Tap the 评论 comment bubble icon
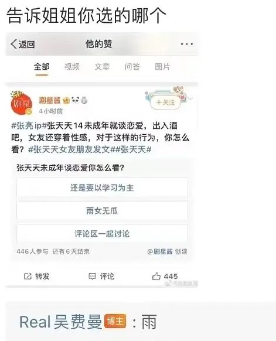 pos(92,277)
